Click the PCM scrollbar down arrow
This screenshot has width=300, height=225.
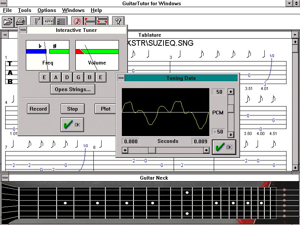coord(231,135)
